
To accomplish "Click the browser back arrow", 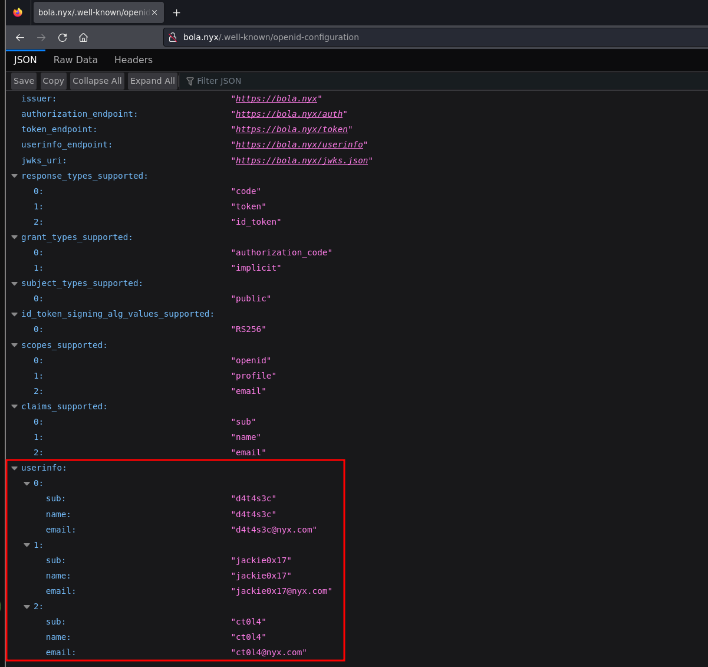I will point(20,37).
